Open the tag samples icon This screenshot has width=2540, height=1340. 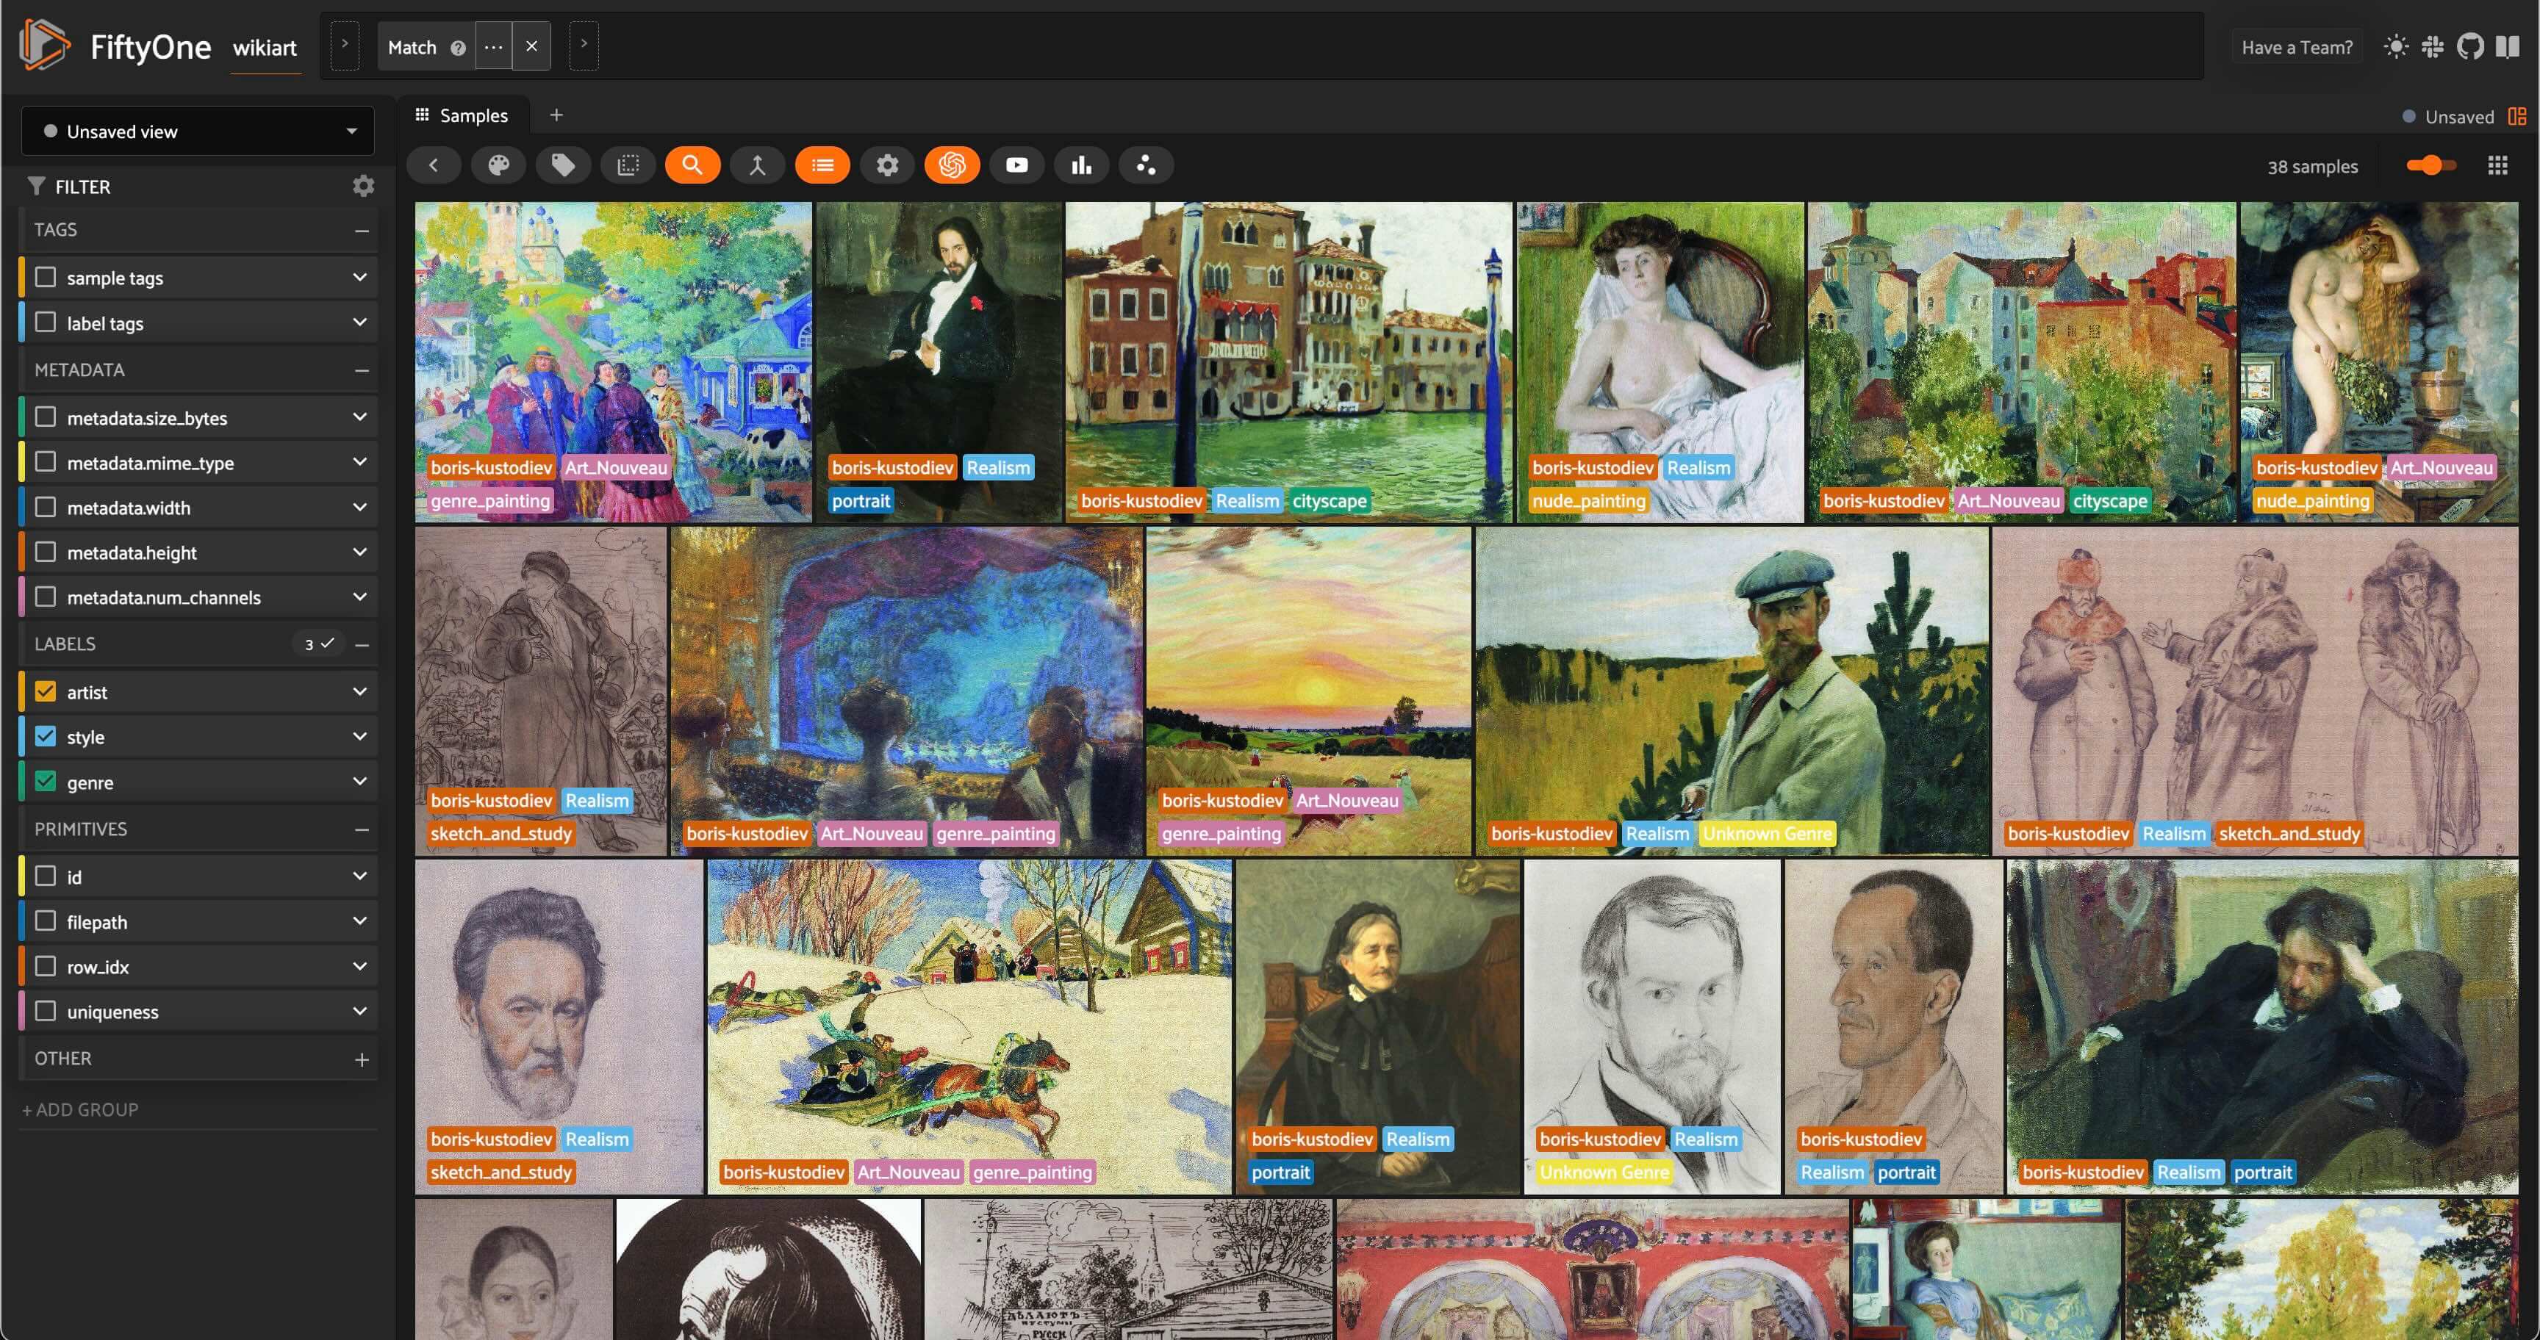[563, 165]
